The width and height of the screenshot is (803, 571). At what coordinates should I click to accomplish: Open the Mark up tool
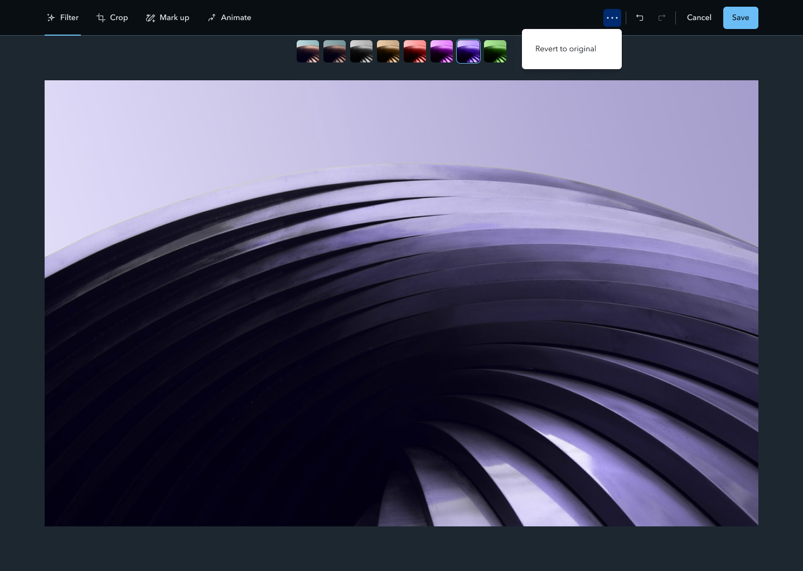coord(167,17)
